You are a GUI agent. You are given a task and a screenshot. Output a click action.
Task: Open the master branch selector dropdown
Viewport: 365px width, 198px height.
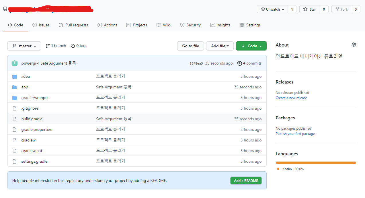pyautogui.click(x=24, y=46)
